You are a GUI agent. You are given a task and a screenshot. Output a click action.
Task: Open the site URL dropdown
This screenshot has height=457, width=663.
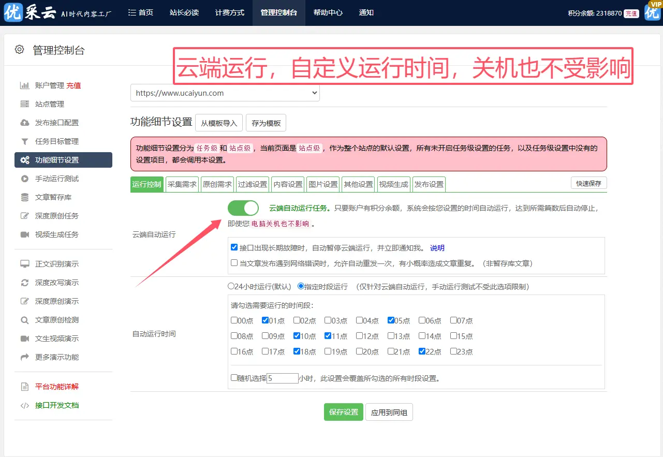pyautogui.click(x=225, y=93)
